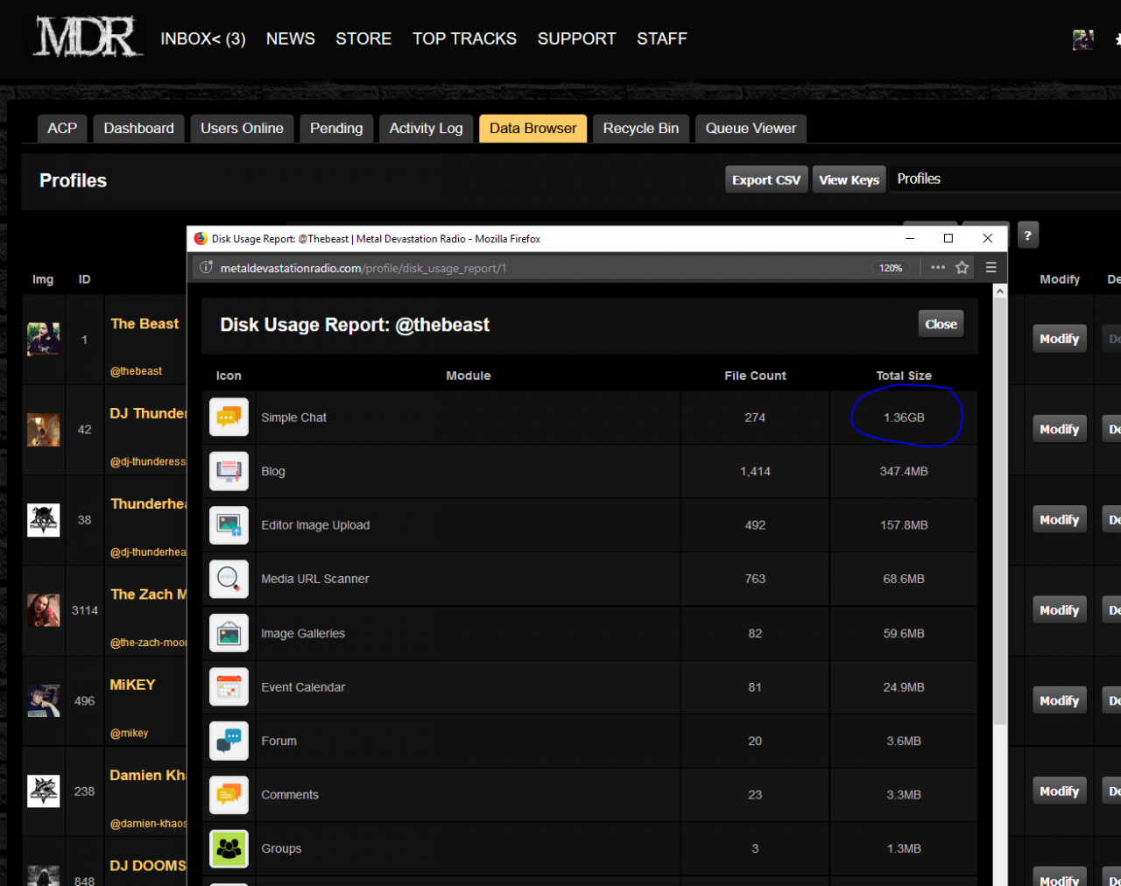Open the ACP tab
Screen dimensions: 1121x886
click(62, 129)
